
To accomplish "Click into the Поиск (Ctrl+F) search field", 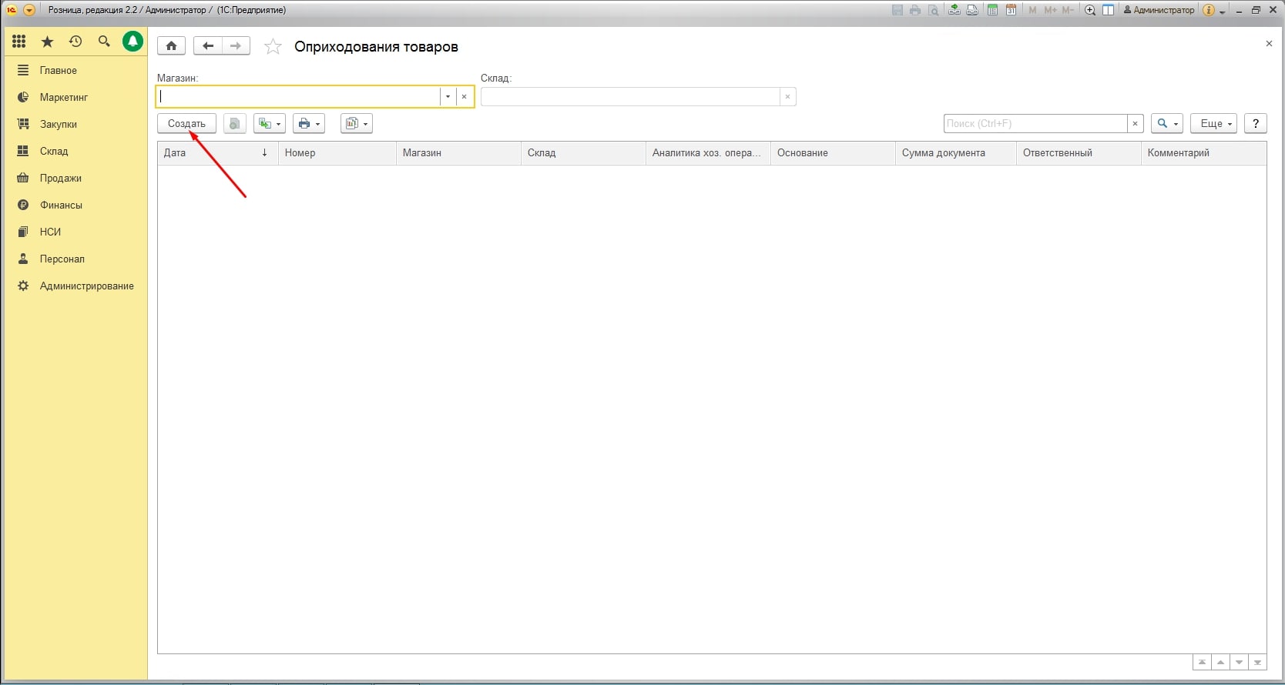I will (1035, 124).
